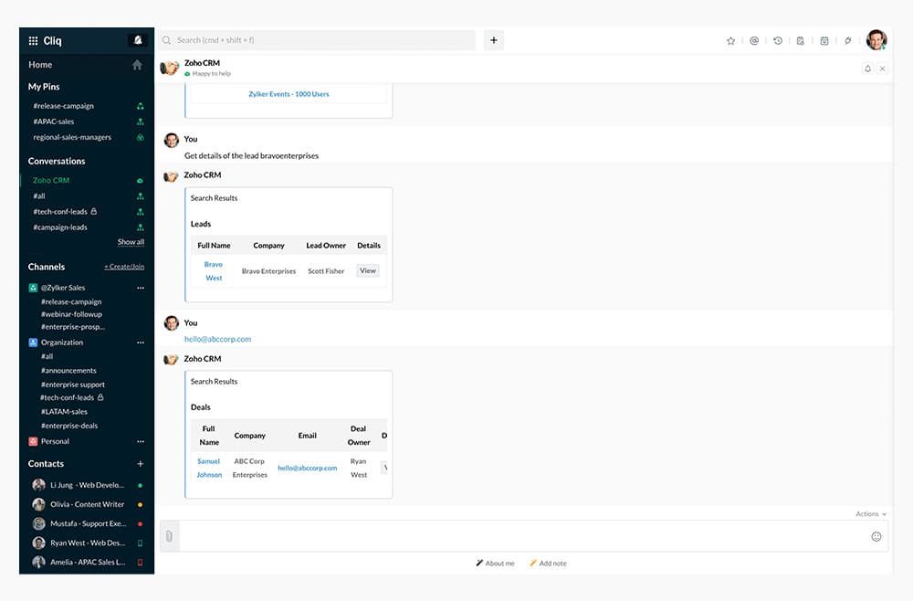Click Add note below message box

pos(549,564)
